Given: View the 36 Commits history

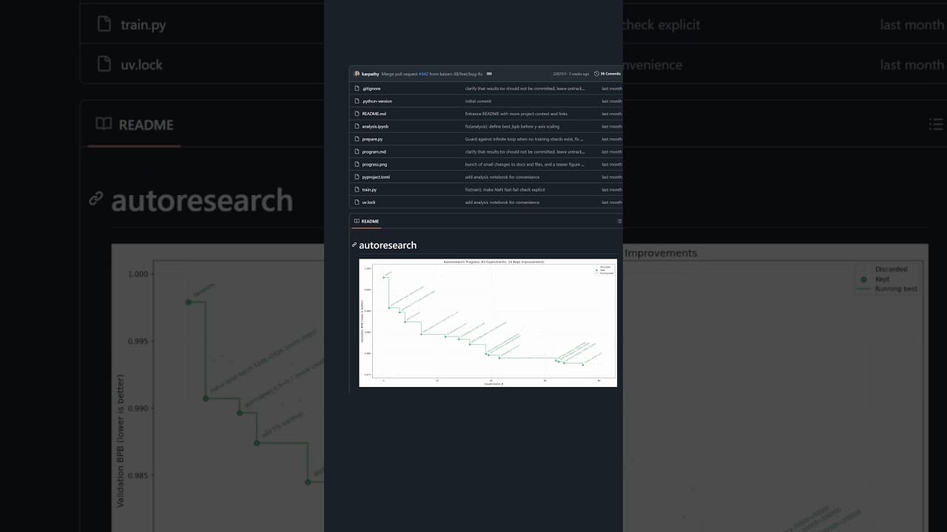Looking at the screenshot, I should click(610, 74).
